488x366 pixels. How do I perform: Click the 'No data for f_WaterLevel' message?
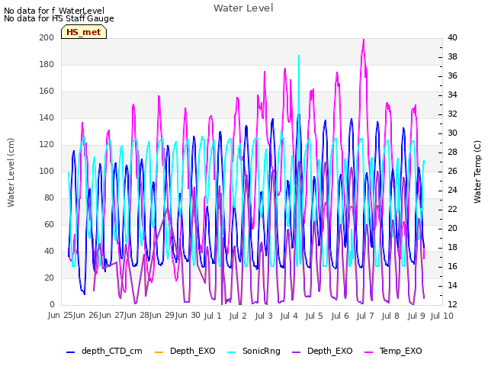click(54, 11)
